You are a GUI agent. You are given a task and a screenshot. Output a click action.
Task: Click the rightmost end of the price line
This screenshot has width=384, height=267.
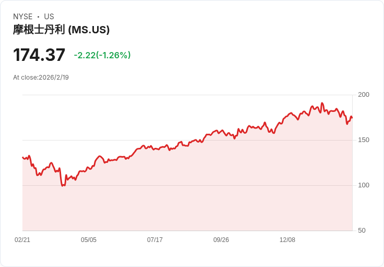(x=352, y=118)
